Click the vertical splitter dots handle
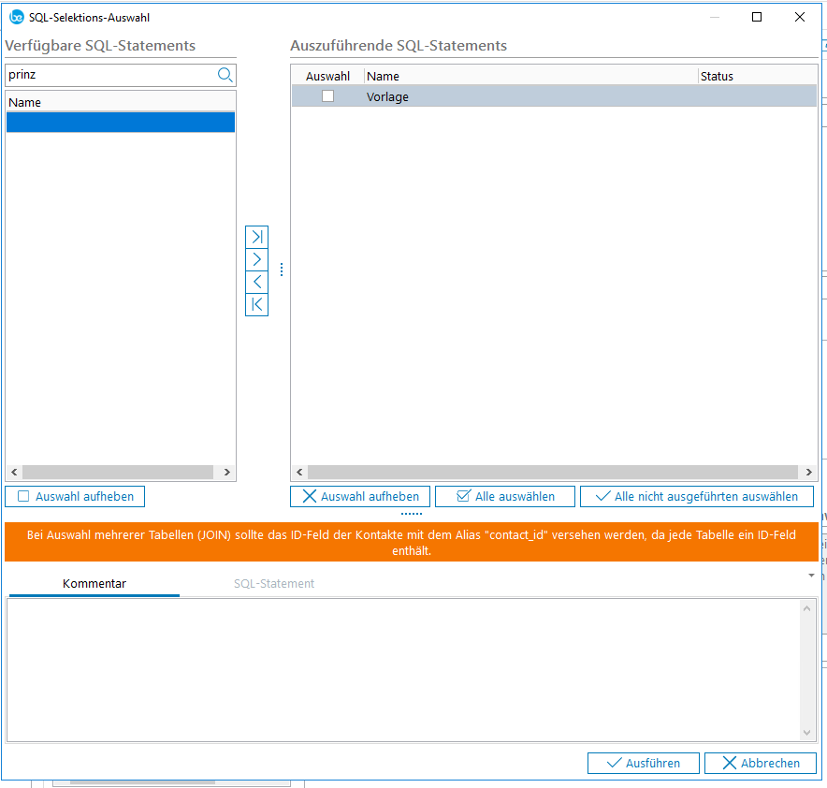 click(281, 270)
